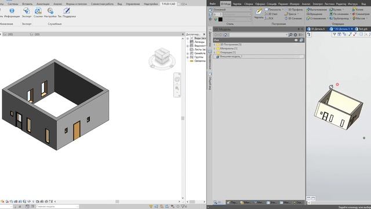Start the По сечениям operation
The image size is (371, 209).
point(339,14)
